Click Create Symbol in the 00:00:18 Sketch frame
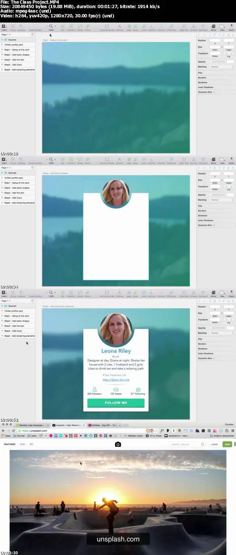Screen dimensions: 236x555 [35, 27]
